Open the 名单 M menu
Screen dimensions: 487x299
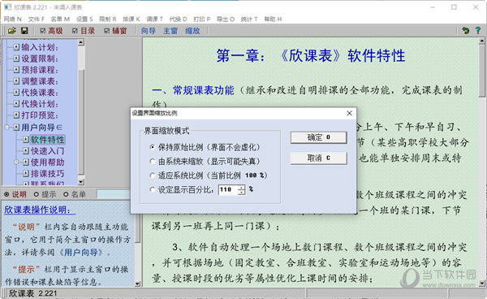click(x=60, y=19)
